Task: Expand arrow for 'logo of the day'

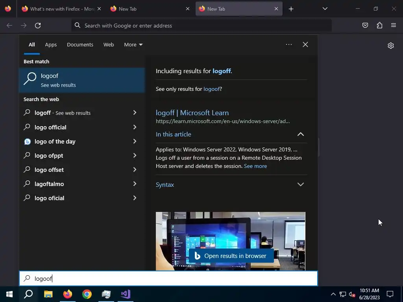Action: 135,141
